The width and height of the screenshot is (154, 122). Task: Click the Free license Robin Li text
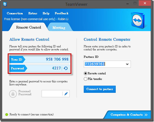pyautogui.click(x=36, y=19)
